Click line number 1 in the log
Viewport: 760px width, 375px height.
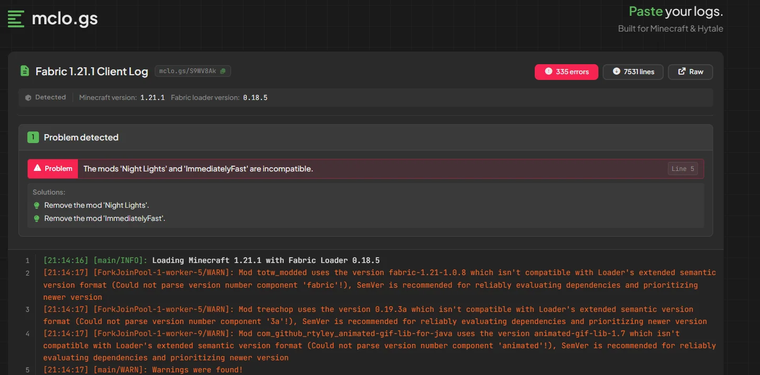click(x=27, y=260)
